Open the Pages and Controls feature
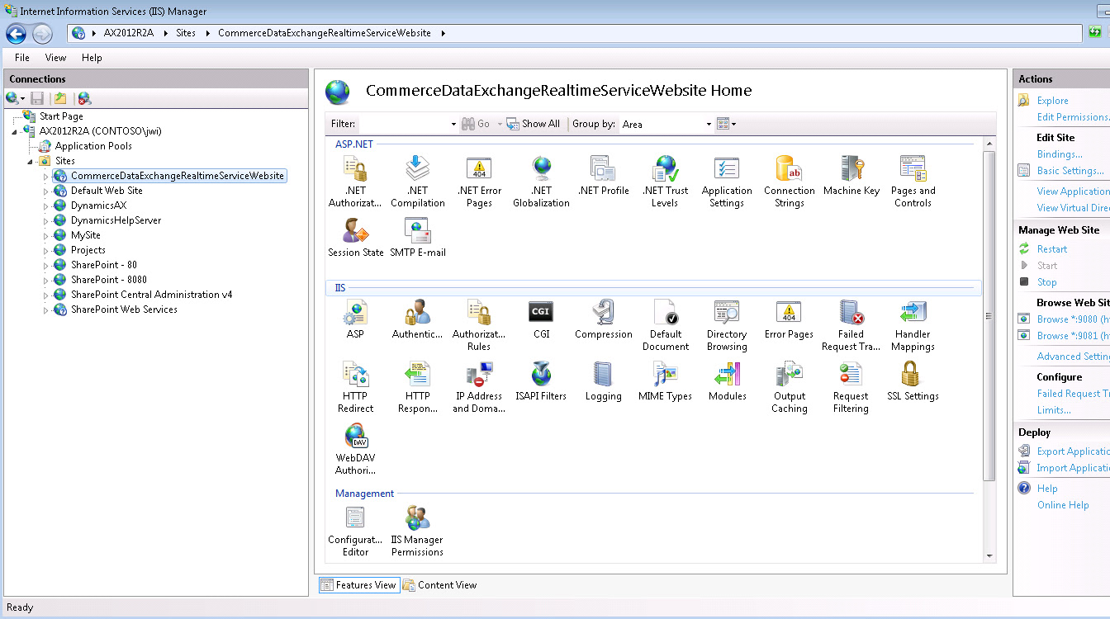Image resolution: width=1110 pixels, height=619 pixels. (913, 182)
